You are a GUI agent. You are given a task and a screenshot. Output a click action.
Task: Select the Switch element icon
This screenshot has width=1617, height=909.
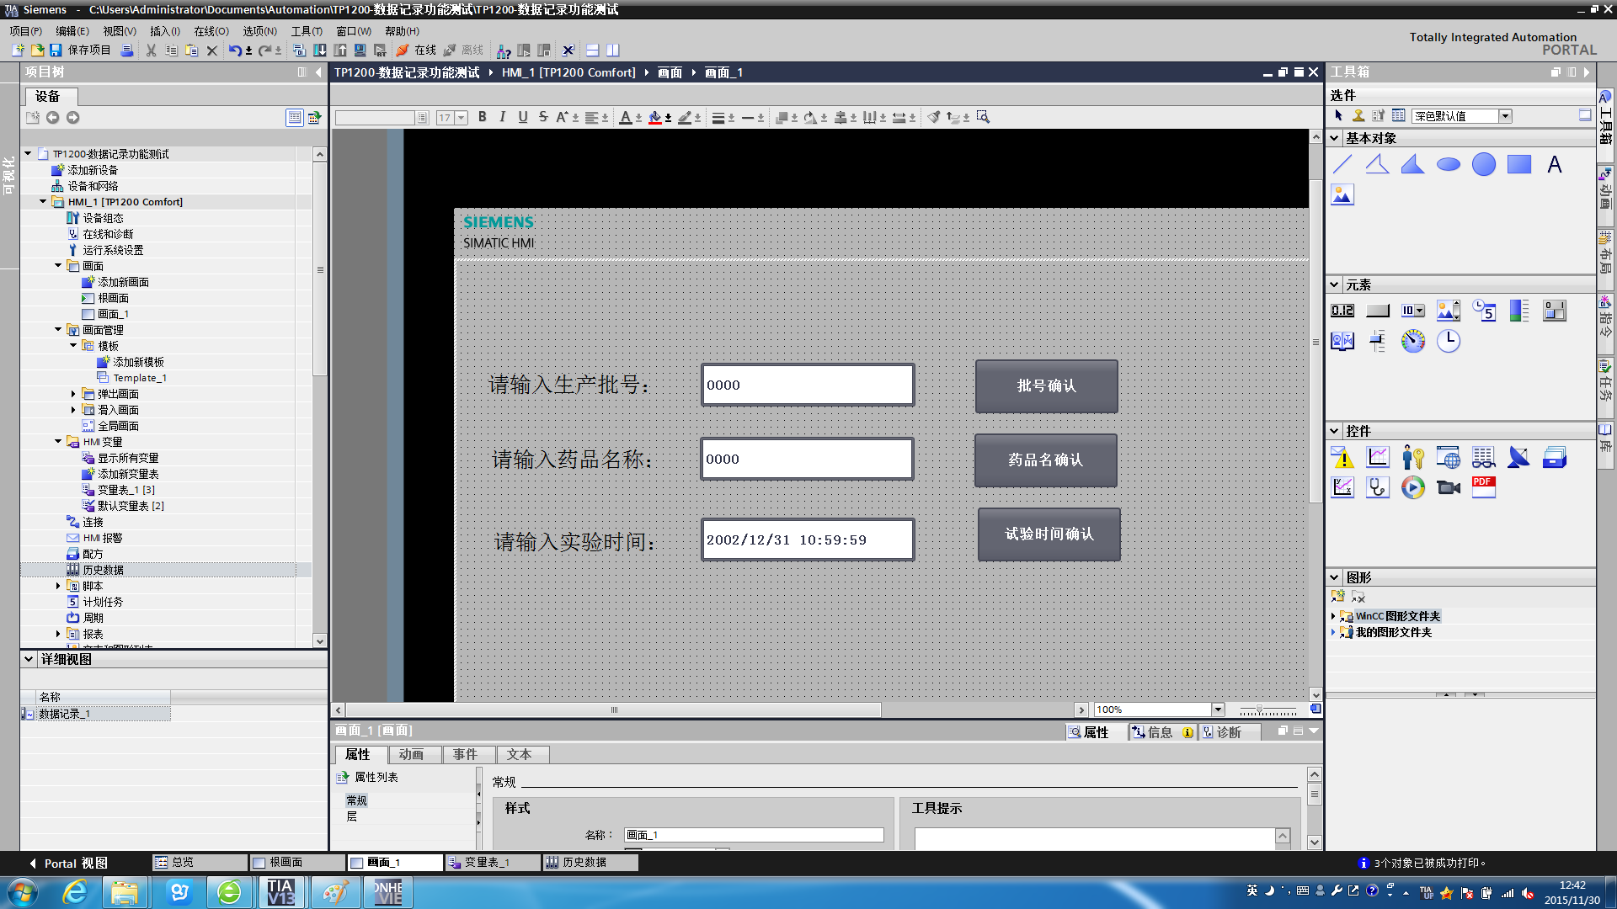pos(1555,311)
